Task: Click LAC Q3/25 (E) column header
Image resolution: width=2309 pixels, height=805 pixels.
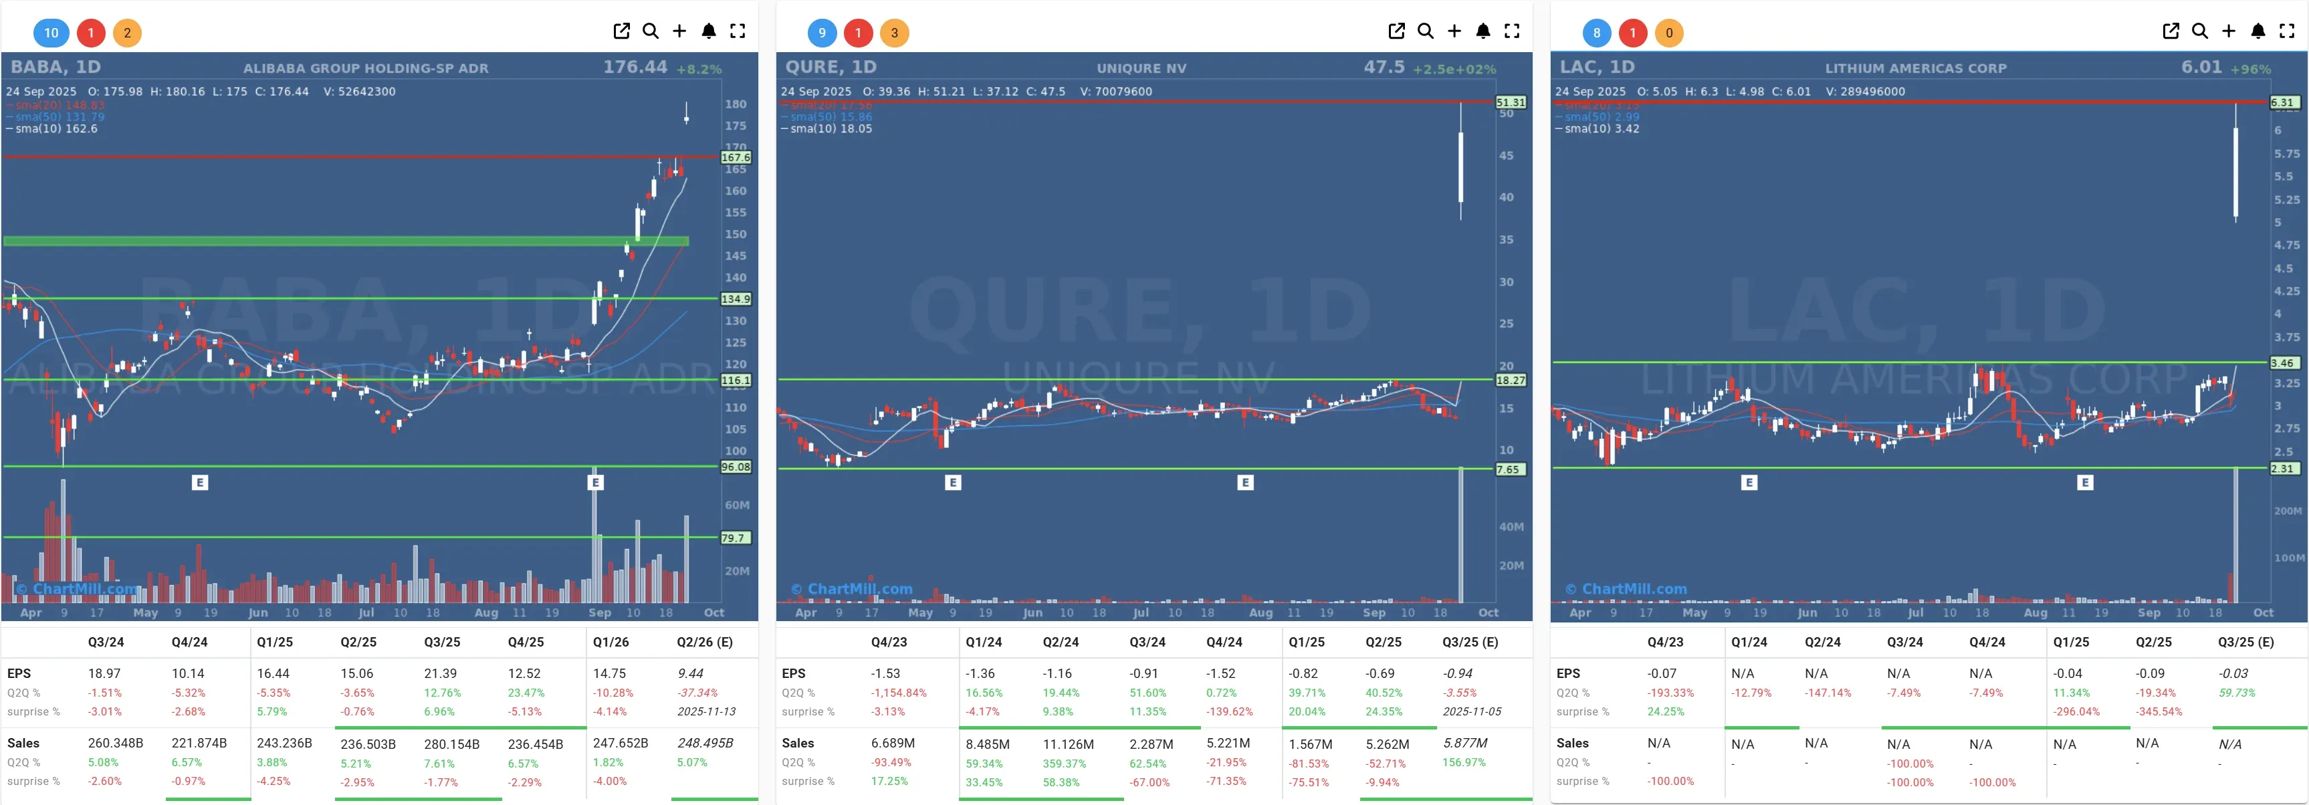Action: pos(2245,643)
